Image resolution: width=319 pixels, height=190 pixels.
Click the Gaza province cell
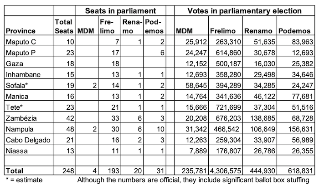point(13,64)
